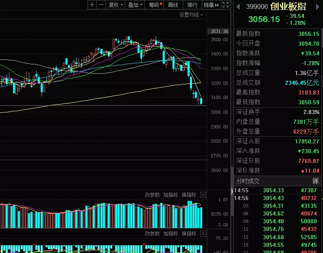Click 创业板指 index title
This screenshot has width=323, height=253.
[288, 7]
